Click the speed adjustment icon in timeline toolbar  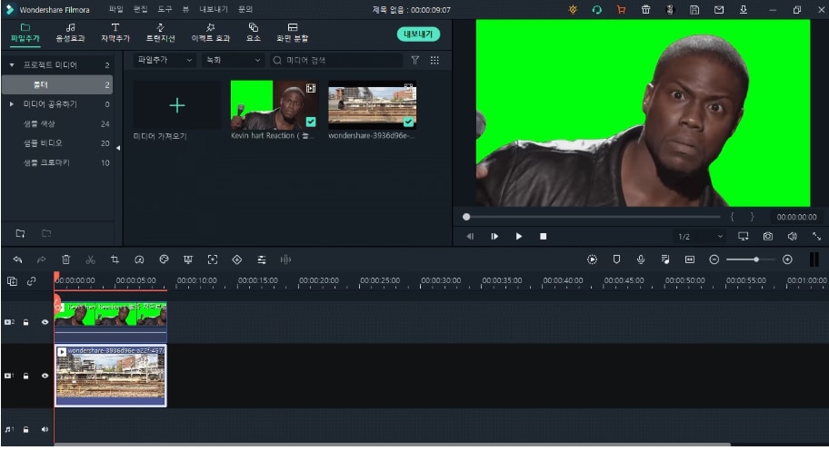[x=139, y=259]
